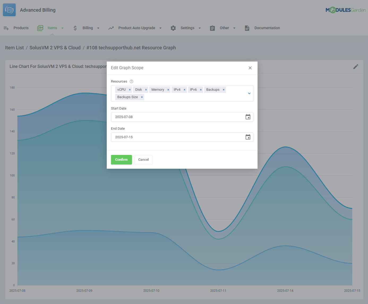
Task: Click the Settings gear icon
Action: click(x=173, y=28)
